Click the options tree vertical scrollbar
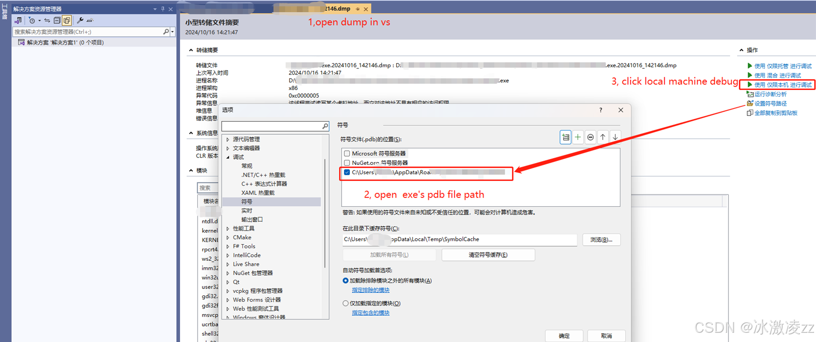 [x=325, y=214]
